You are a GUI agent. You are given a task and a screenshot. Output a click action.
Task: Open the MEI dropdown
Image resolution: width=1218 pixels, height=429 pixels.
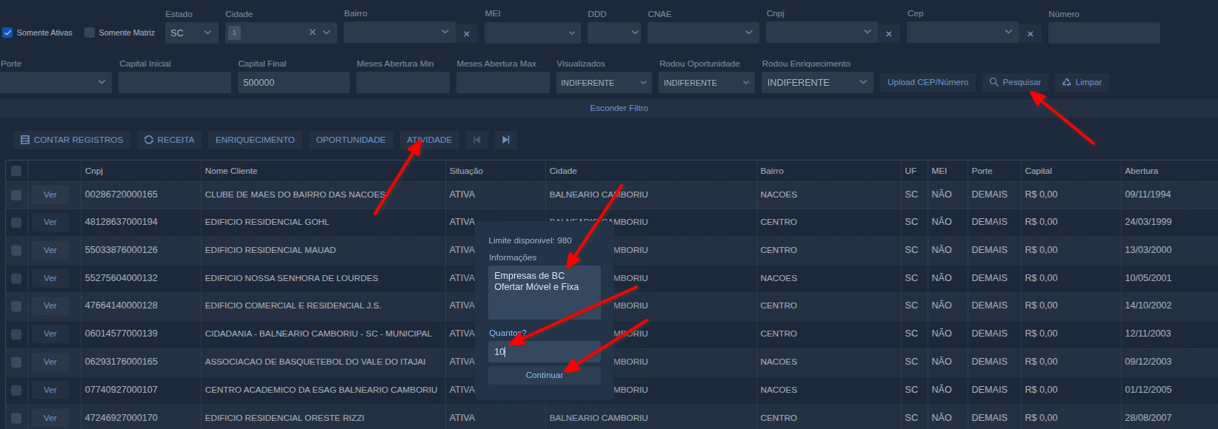533,33
